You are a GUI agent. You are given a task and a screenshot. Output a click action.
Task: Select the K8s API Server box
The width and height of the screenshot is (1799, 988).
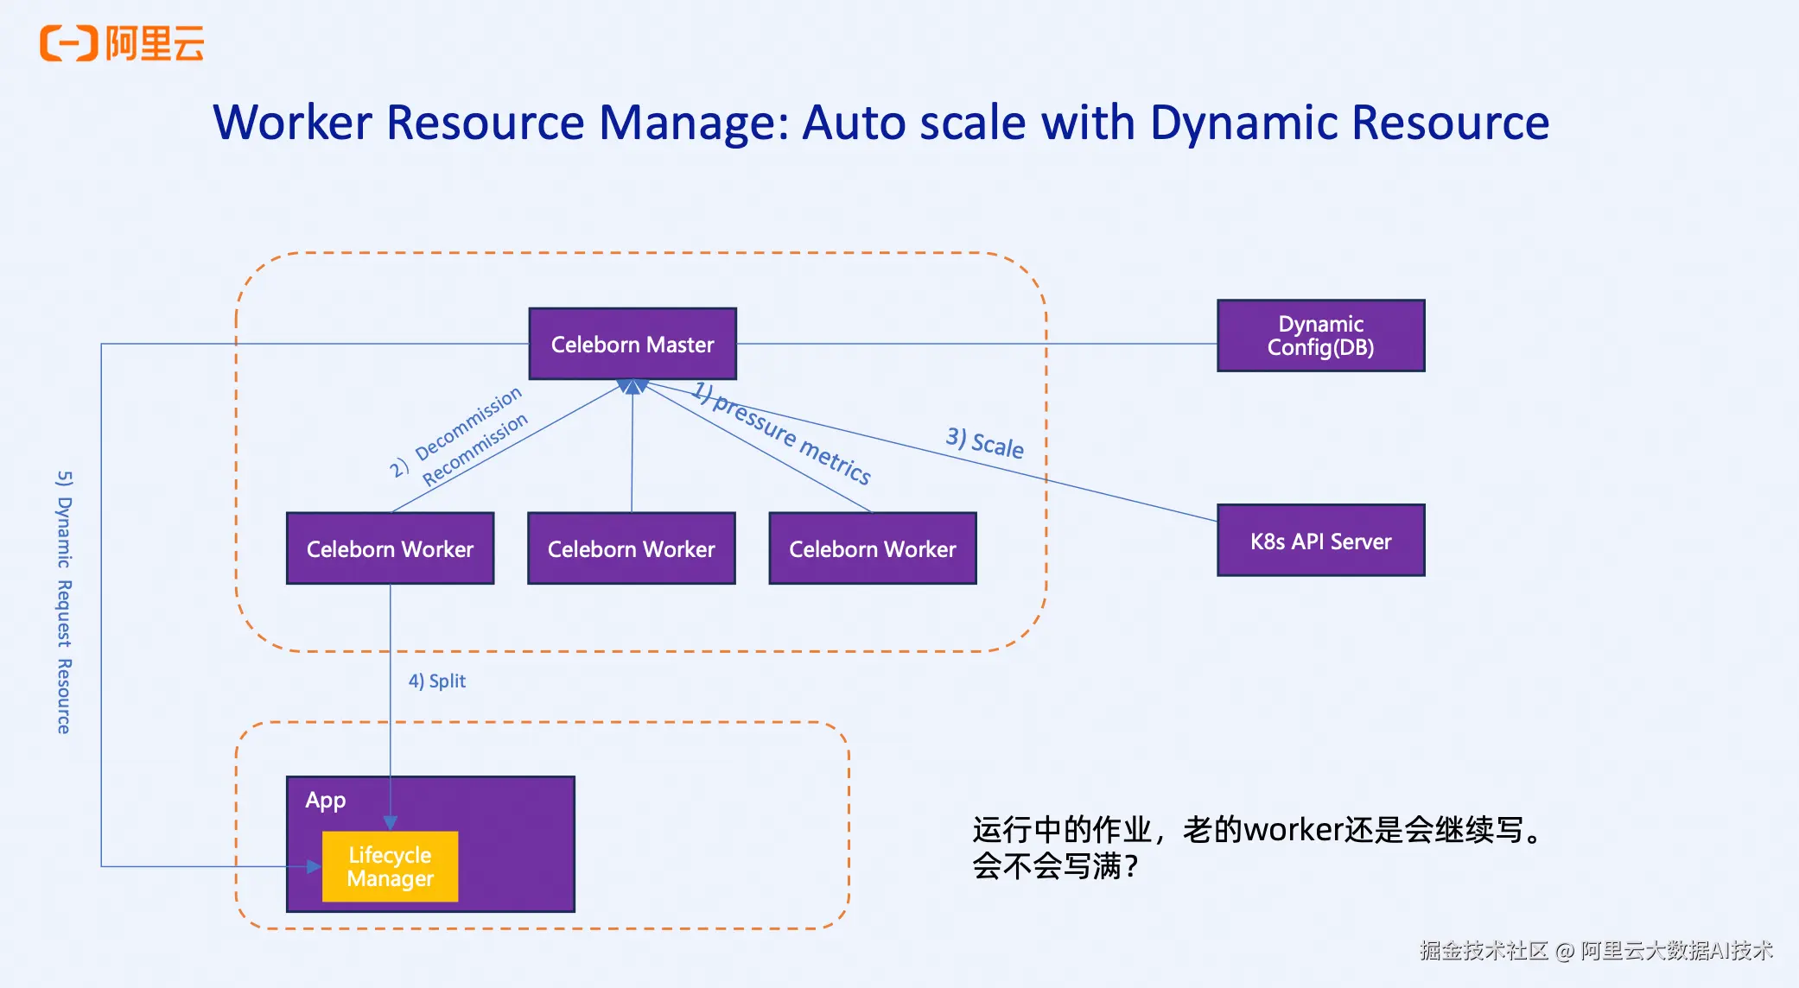[x=1320, y=541]
